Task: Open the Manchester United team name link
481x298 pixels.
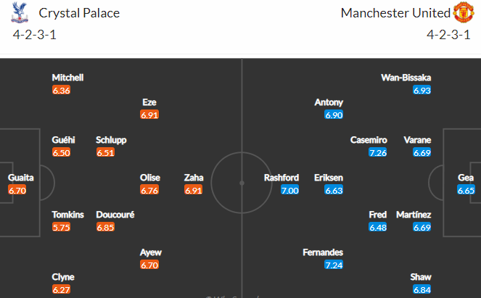Action: coord(395,13)
